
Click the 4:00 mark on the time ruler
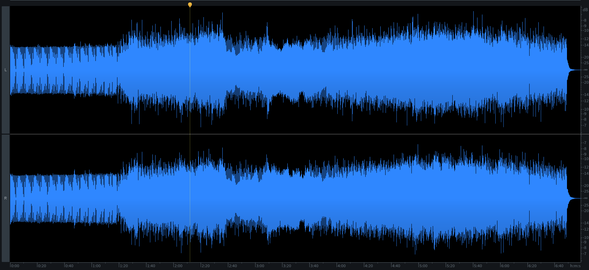pos(342,266)
